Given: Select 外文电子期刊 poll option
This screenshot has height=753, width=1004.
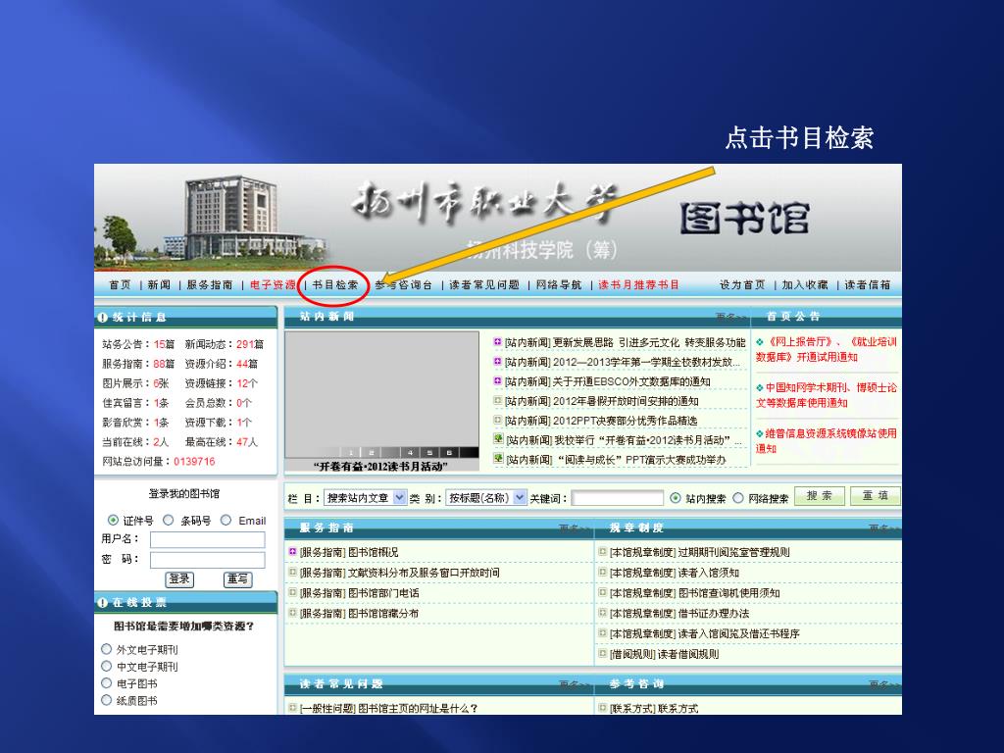Looking at the screenshot, I should (106, 649).
